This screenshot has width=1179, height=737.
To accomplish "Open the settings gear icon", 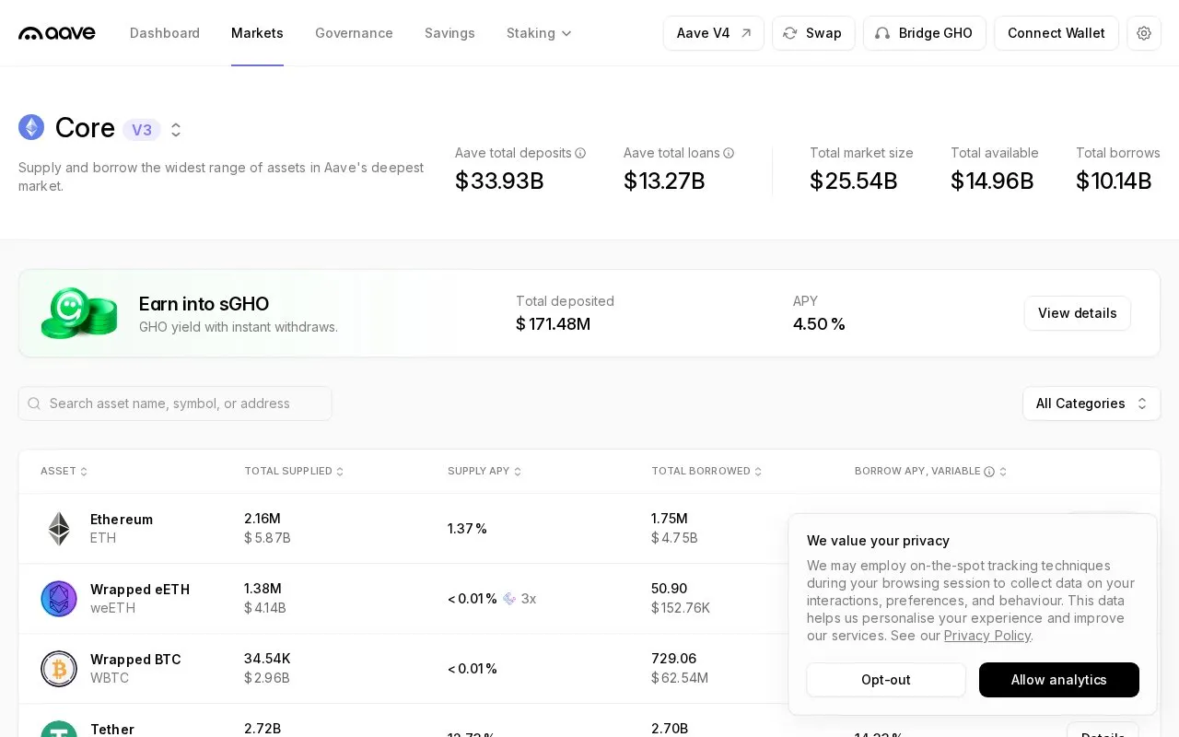I will point(1144,33).
